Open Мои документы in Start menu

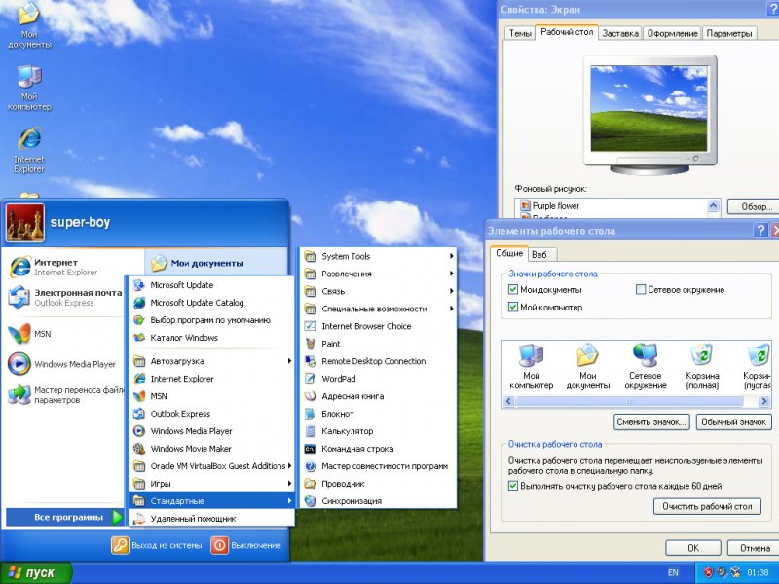216,263
